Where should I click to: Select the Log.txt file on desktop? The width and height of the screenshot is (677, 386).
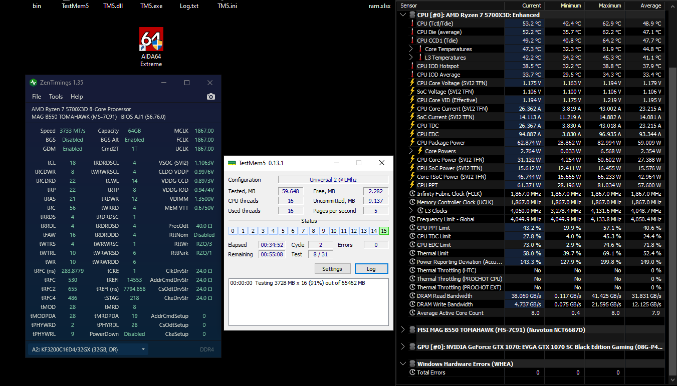coord(189,6)
